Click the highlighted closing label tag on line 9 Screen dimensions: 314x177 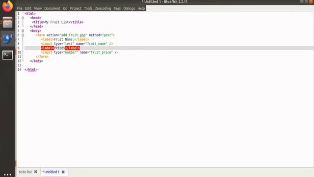click(x=72, y=48)
